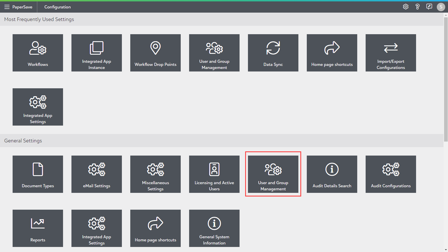Screen dimensions: 448x252
Task: Select the Workflow Drop Points tile
Action: click(x=155, y=53)
